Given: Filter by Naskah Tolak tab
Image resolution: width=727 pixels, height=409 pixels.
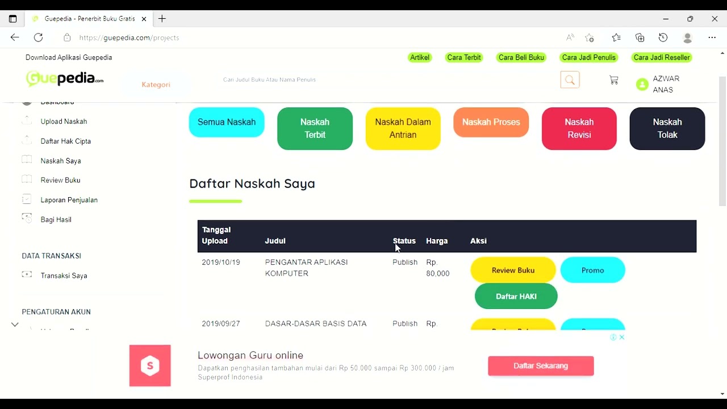Looking at the screenshot, I should (667, 128).
